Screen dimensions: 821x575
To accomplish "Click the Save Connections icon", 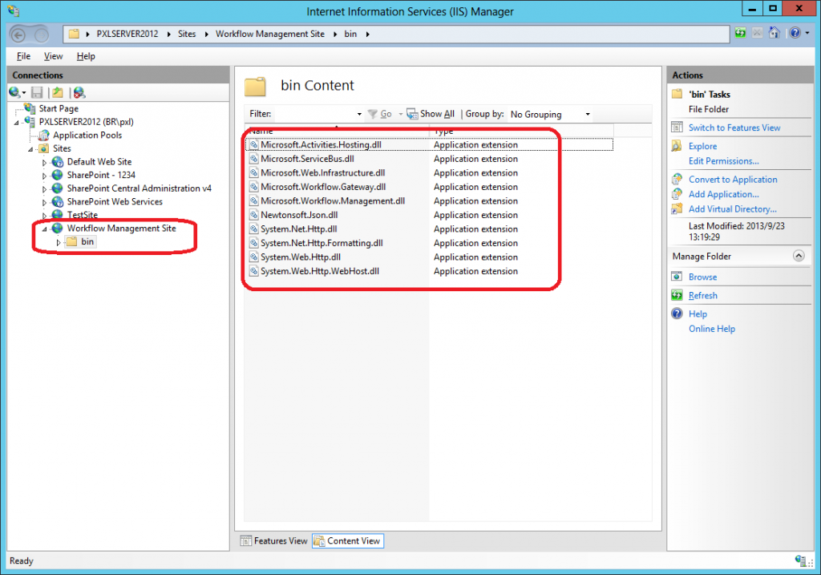I will [36, 91].
